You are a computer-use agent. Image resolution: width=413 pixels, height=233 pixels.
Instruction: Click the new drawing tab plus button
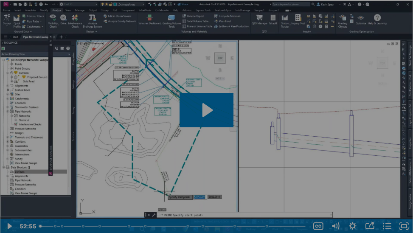click(61, 37)
